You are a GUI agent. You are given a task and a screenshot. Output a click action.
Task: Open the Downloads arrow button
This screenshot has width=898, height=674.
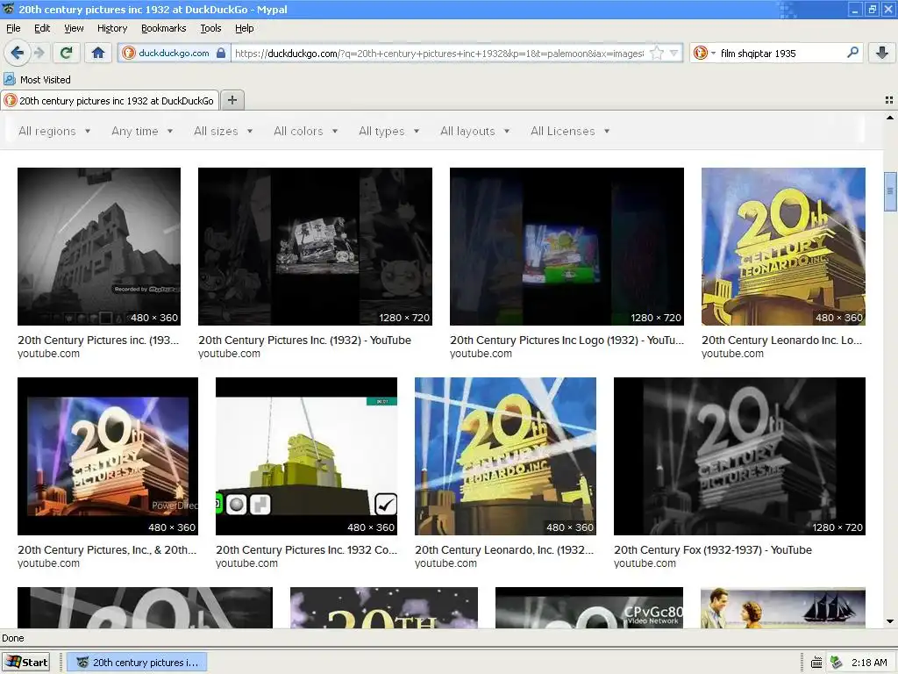882,54
